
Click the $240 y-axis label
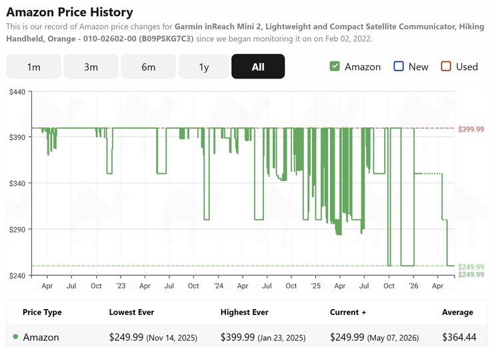pyautogui.click(x=17, y=276)
